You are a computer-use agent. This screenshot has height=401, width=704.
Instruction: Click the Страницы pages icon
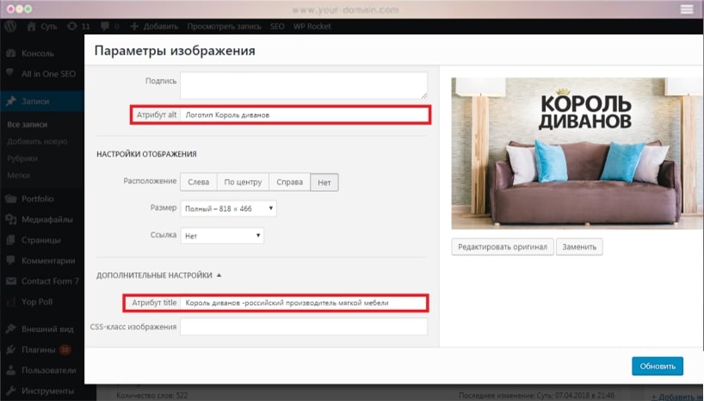[x=11, y=240]
